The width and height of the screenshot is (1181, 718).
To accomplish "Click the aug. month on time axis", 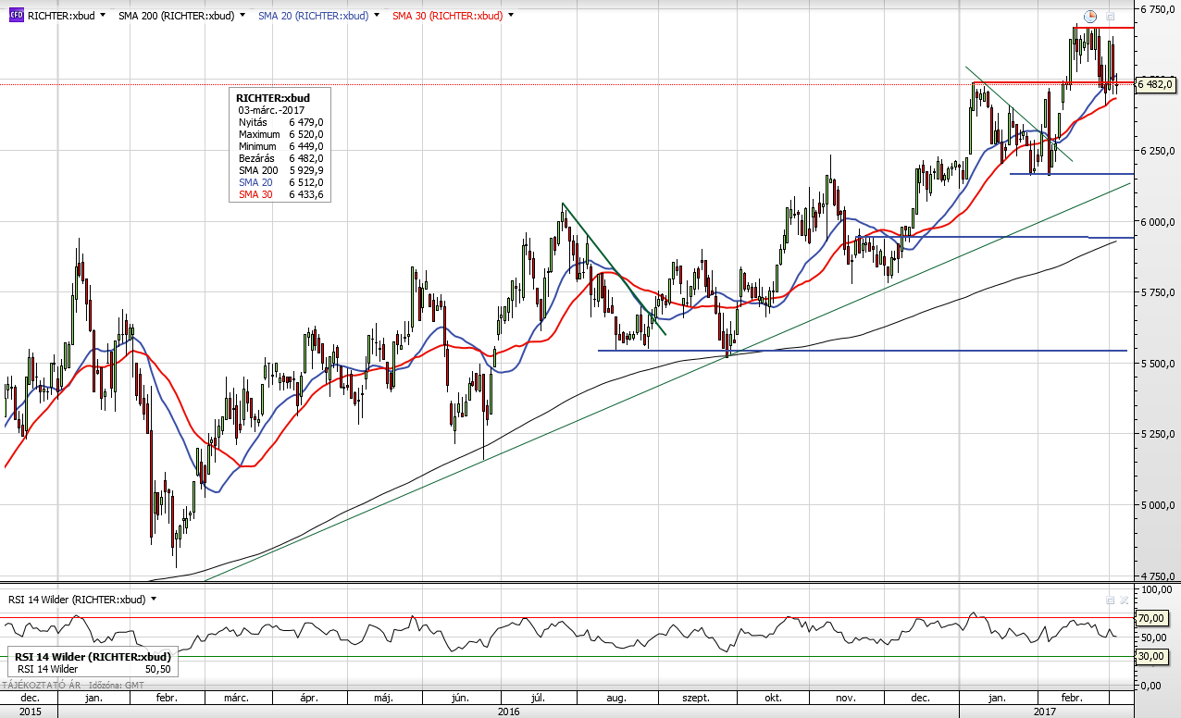I will 615,698.
